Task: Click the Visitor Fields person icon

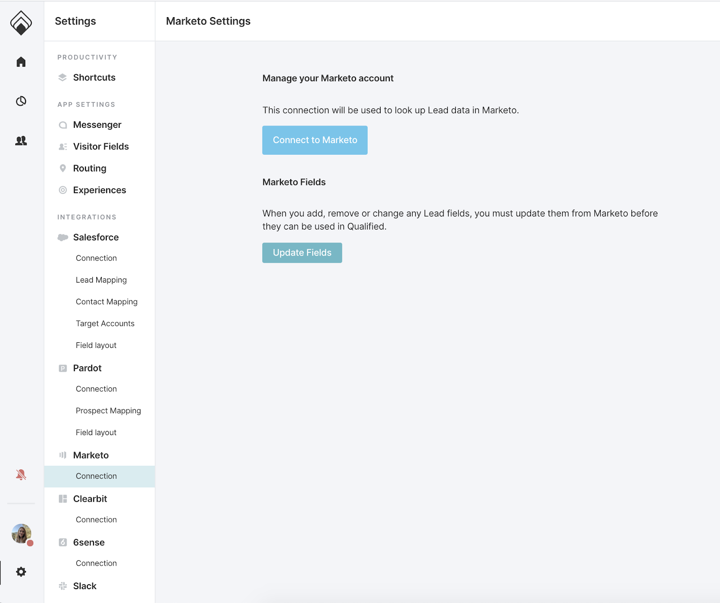Action: pyautogui.click(x=63, y=147)
